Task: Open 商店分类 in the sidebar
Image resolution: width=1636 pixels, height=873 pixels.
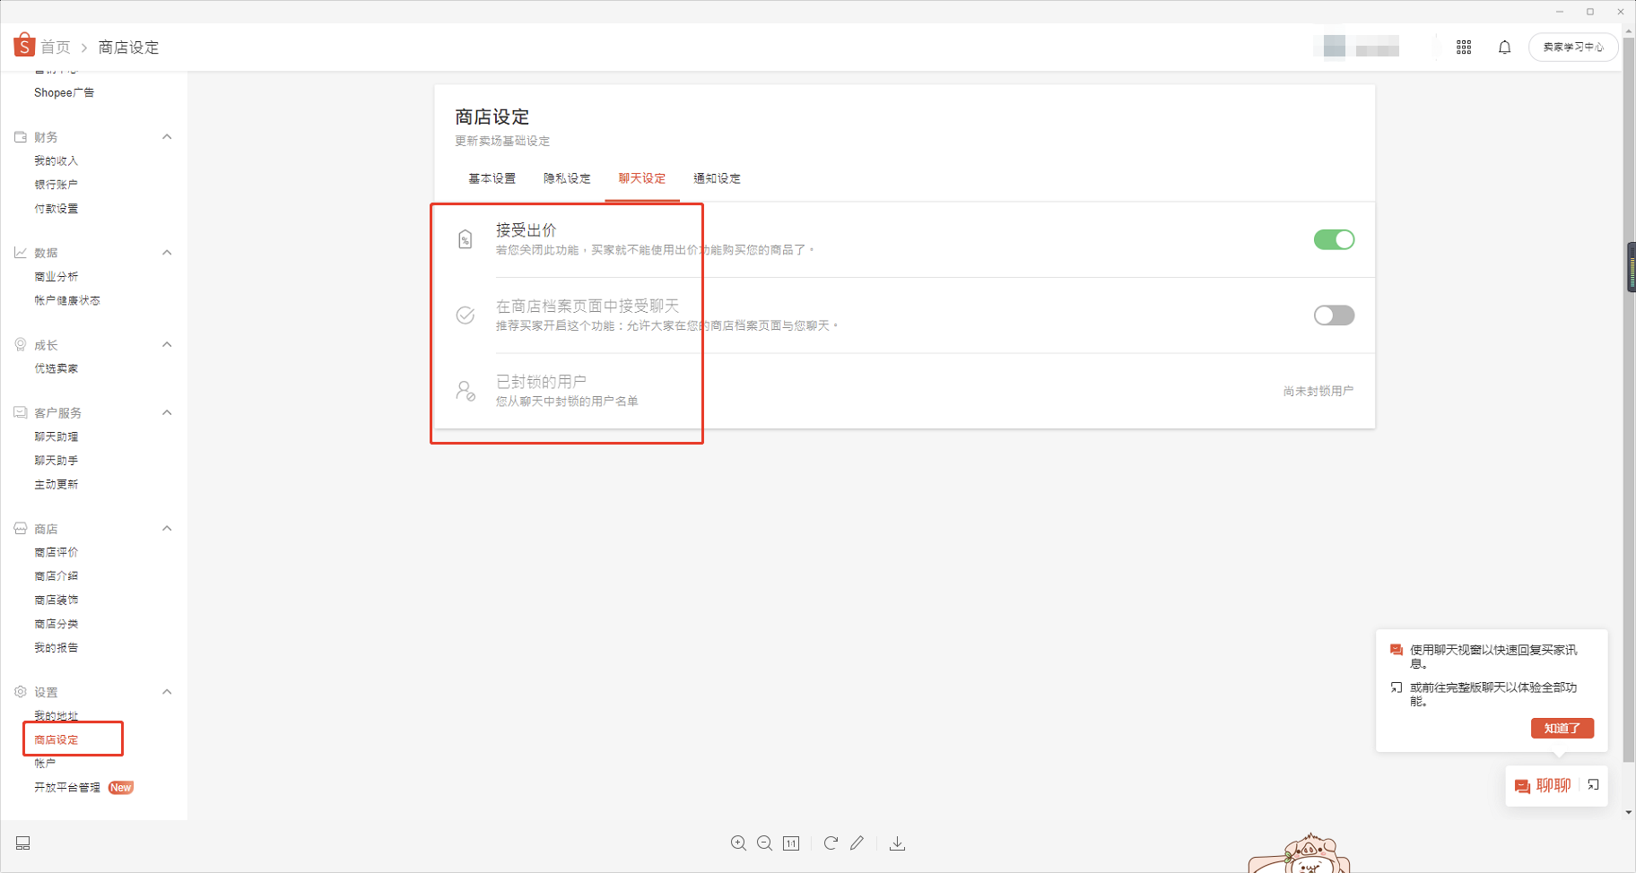Action: click(x=56, y=623)
